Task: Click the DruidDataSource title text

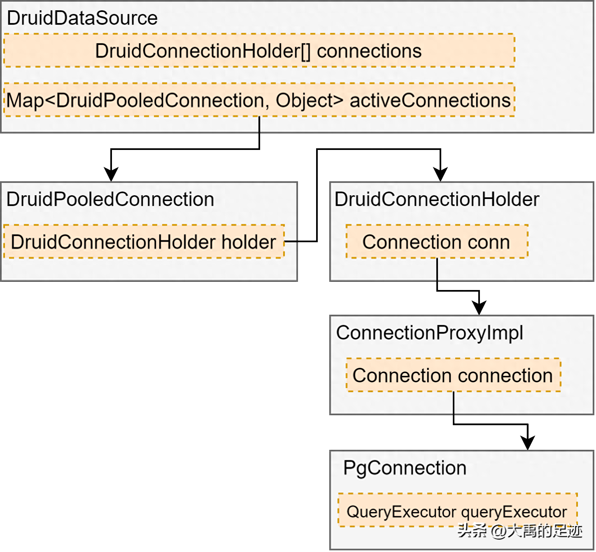Action: (x=82, y=19)
